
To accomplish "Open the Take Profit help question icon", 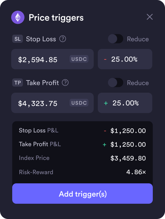I will click(65, 83).
